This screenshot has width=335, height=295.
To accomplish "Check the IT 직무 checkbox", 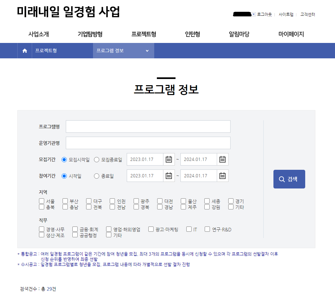I will (x=188, y=229).
